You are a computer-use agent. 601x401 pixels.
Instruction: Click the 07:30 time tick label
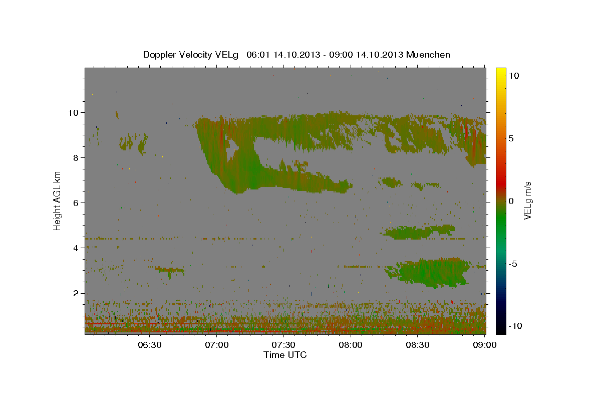pyautogui.click(x=283, y=345)
